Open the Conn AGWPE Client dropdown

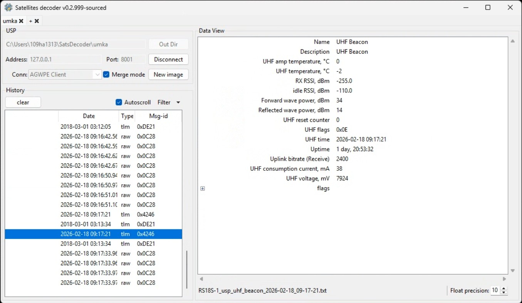coord(97,74)
